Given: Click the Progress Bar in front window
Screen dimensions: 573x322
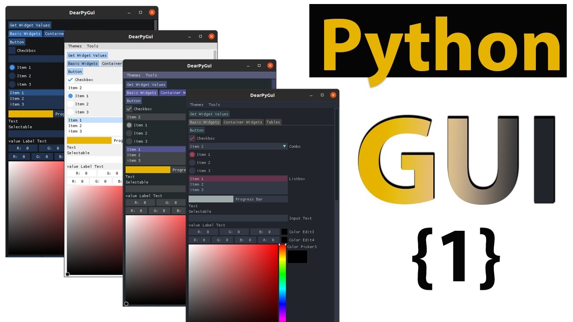Looking at the screenshot, I should click(x=238, y=199).
